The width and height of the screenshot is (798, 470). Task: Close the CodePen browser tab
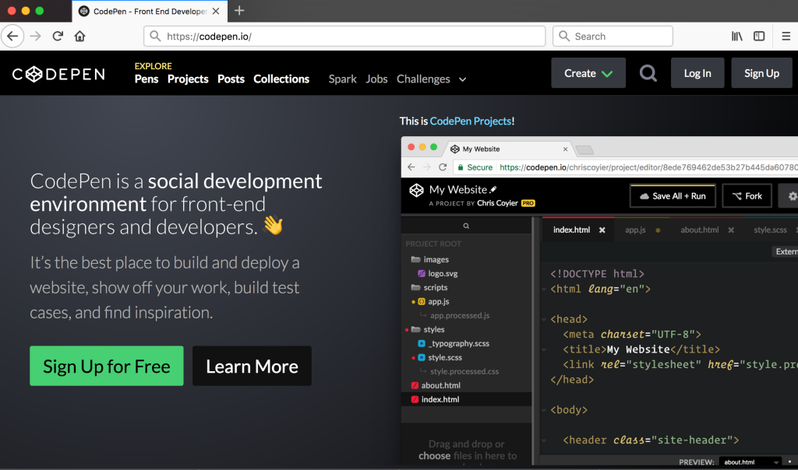click(216, 11)
